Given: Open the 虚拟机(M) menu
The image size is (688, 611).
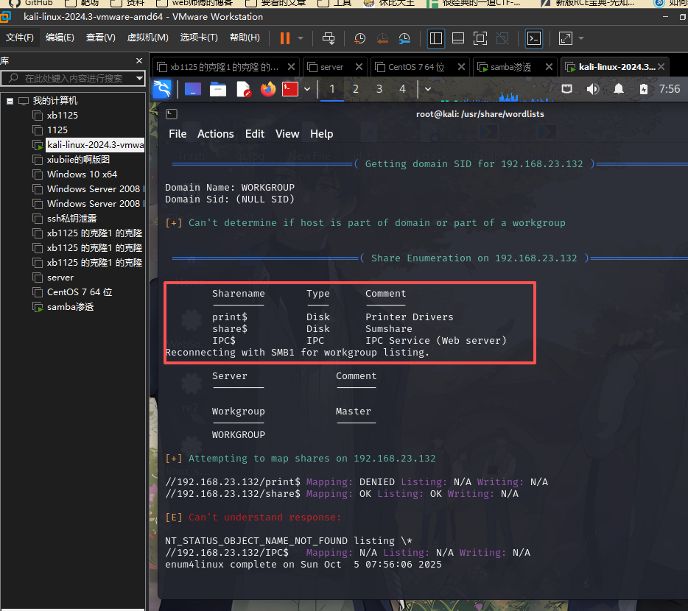Looking at the screenshot, I should click(x=147, y=38).
